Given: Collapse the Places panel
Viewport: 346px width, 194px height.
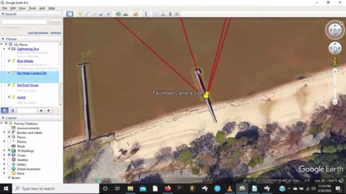Looking at the screenshot, I should tap(3, 39).
